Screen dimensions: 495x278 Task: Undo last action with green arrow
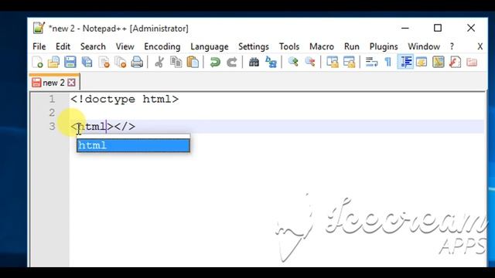pos(215,62)
